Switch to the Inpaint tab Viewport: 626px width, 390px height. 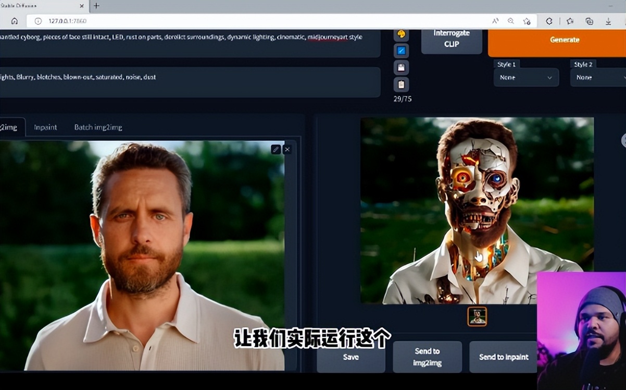(44, 127)
